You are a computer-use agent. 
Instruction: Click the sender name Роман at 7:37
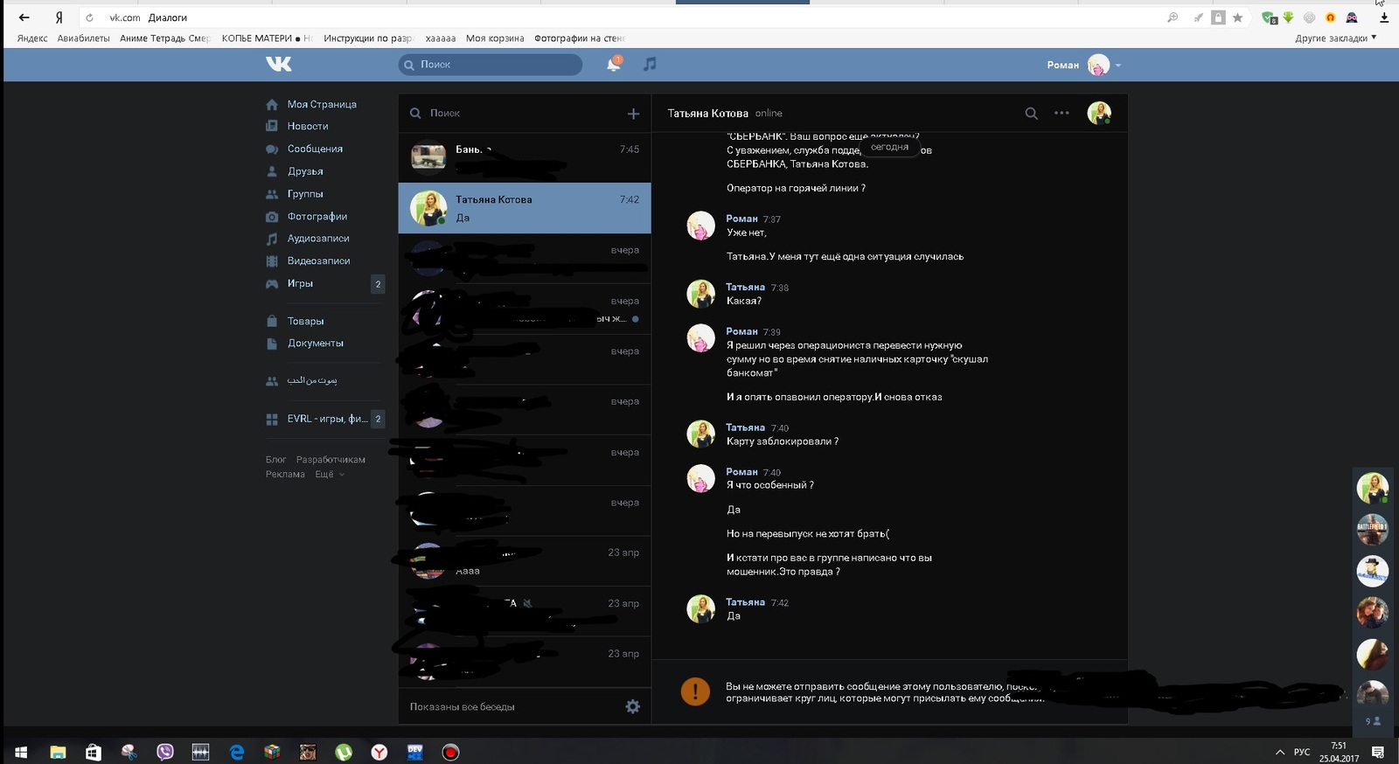(x=741, y=219)
